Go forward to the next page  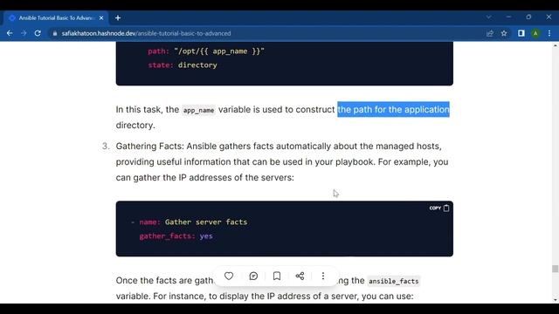click(x=24, y=33)
